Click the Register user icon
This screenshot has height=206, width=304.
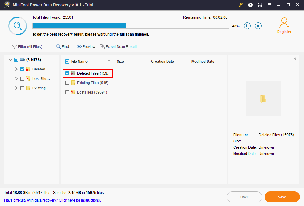click(x=284, y=23)
